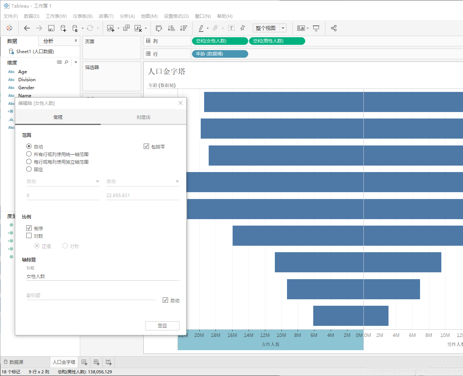Search dimensions with the magnifier icon
The width and height of the screenshot is (463, 376).
point(67,62)
